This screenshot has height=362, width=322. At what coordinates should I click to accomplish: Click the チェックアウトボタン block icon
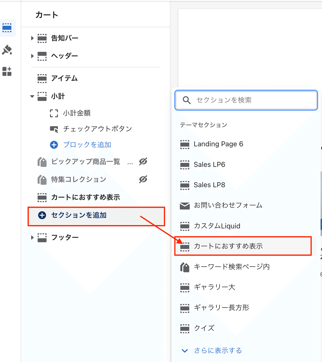coord(54,129)
